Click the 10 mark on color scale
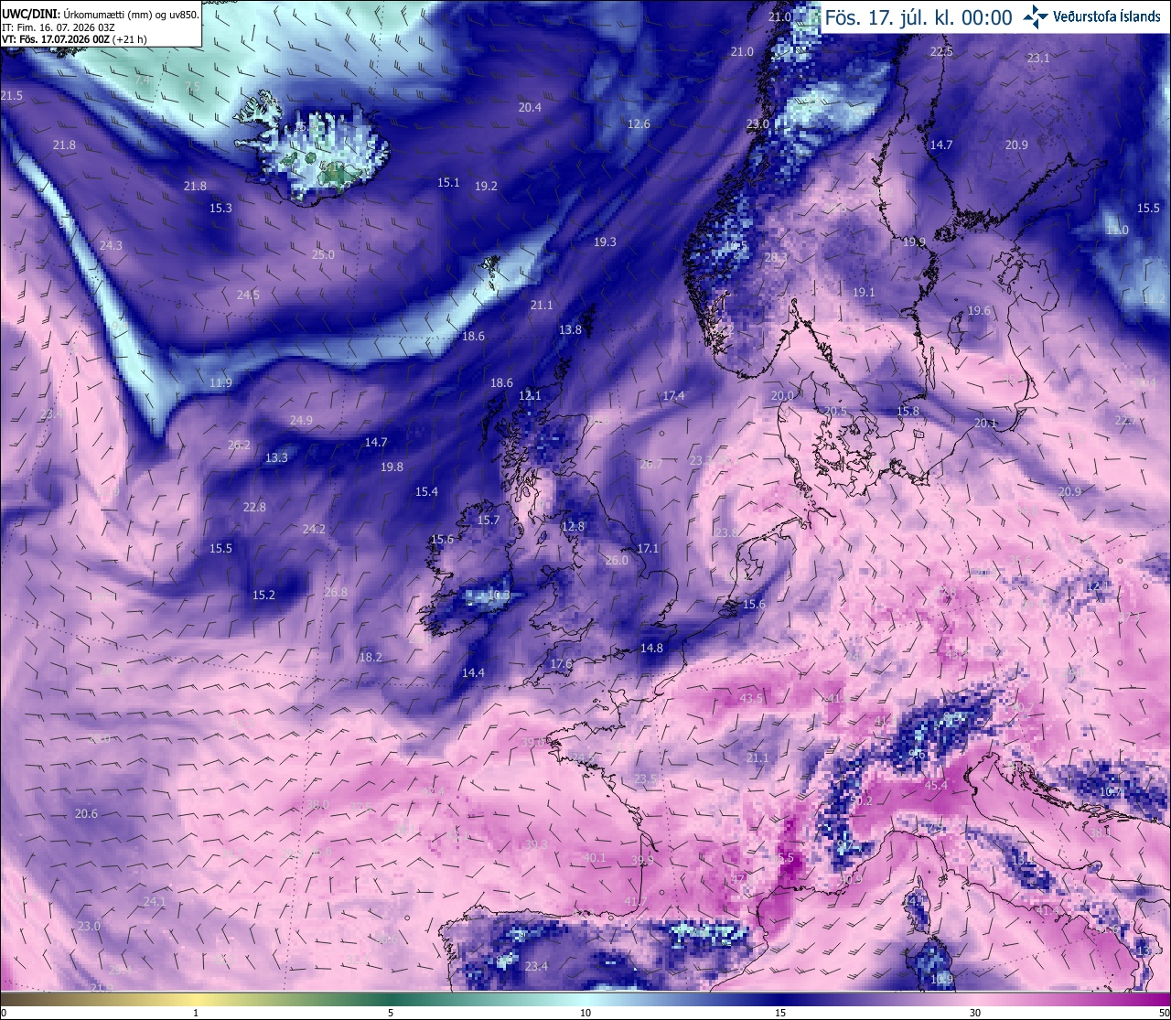This screenshot has width=1171, height=1020. [585, 1013]
